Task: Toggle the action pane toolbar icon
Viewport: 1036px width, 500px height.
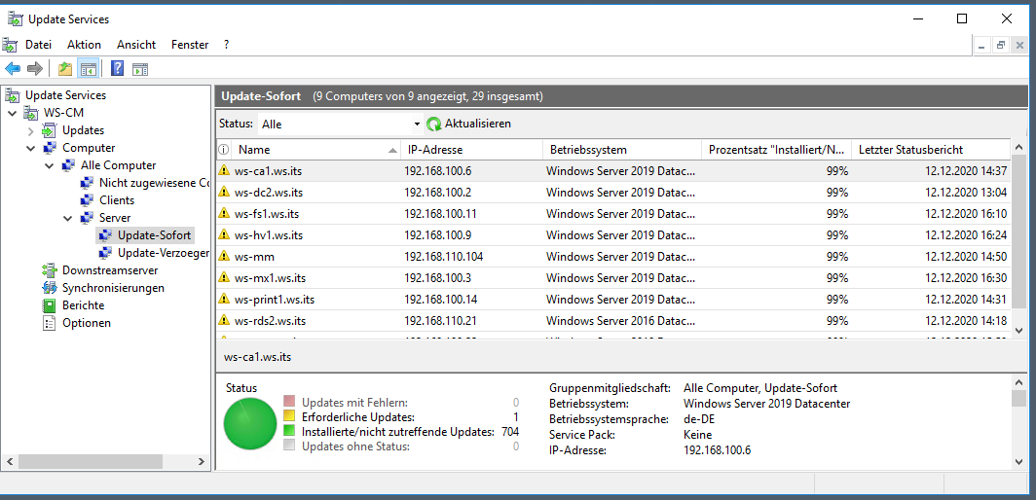Action: (140, 69)
